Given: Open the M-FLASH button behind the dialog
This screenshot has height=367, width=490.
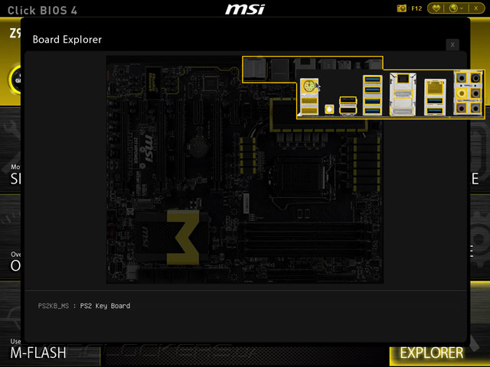Looking at the screenshot, I should pos(38,352).
